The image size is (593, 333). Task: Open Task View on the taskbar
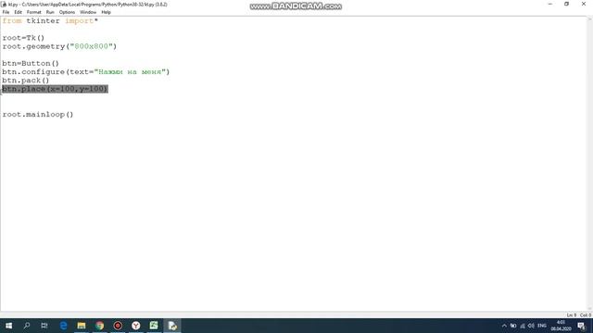point(44,326)
